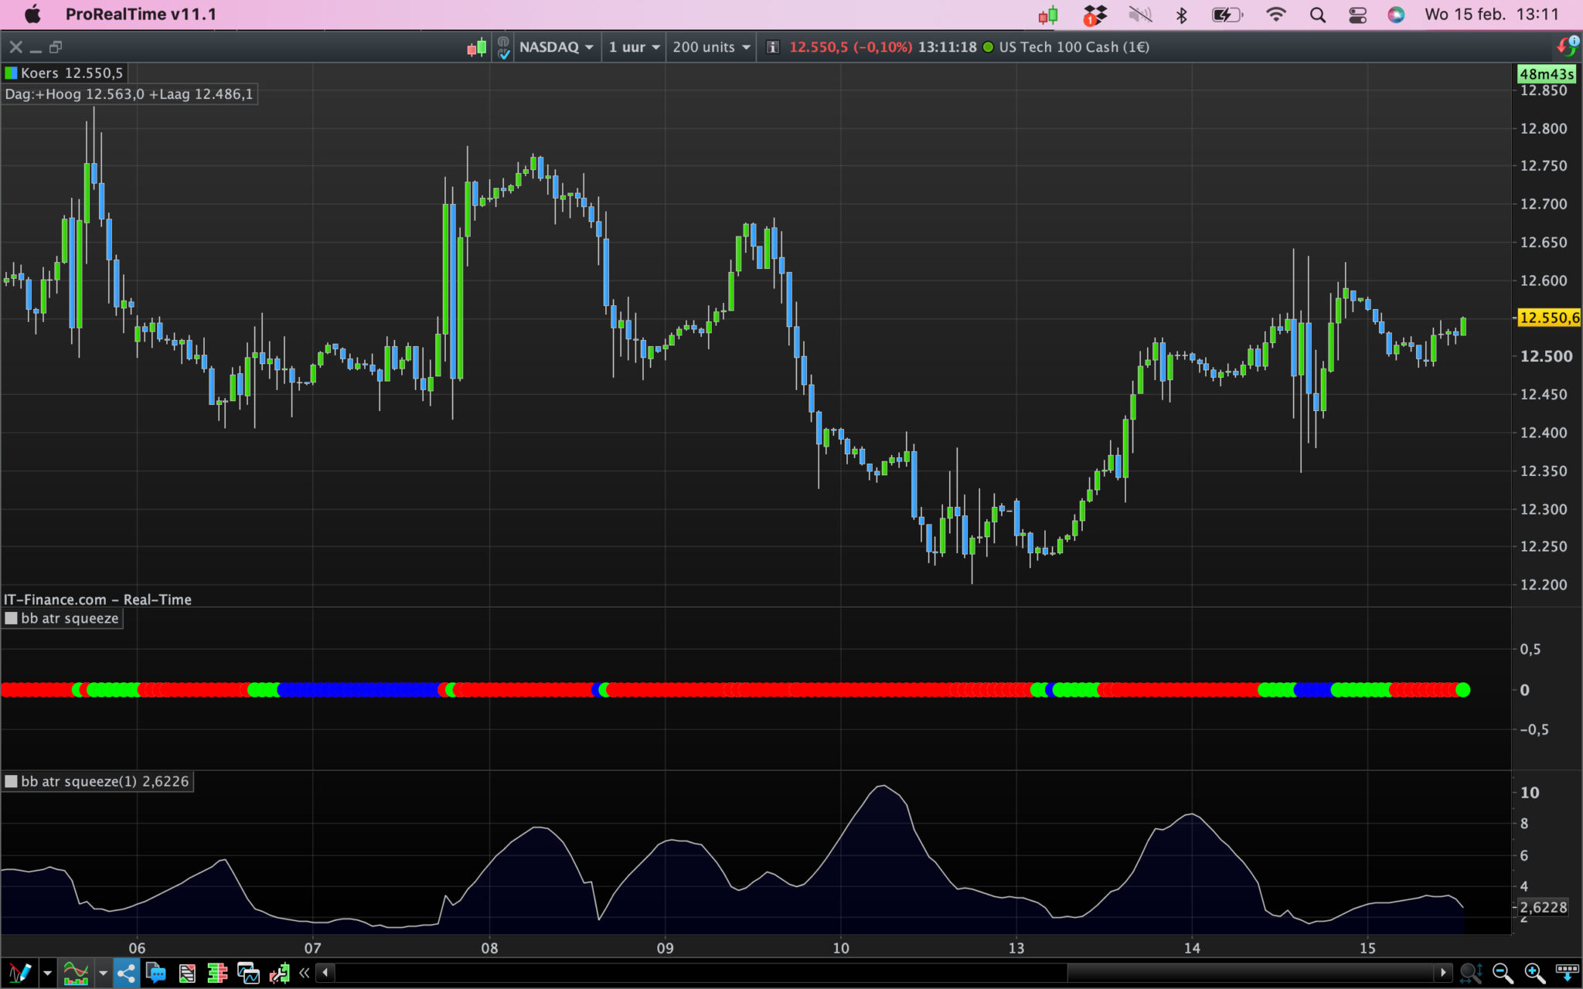The width and height of the screenshot is (1583, 989).
Task: Click the info button beside price
Action: pyautogui.click(x=771, y=47)
